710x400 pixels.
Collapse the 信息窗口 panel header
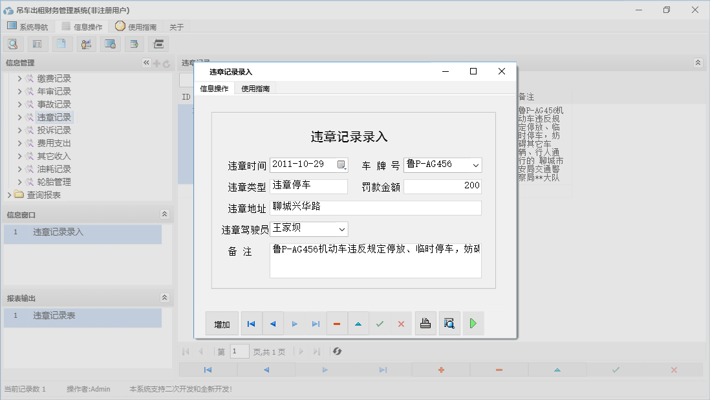click(166, 214)
